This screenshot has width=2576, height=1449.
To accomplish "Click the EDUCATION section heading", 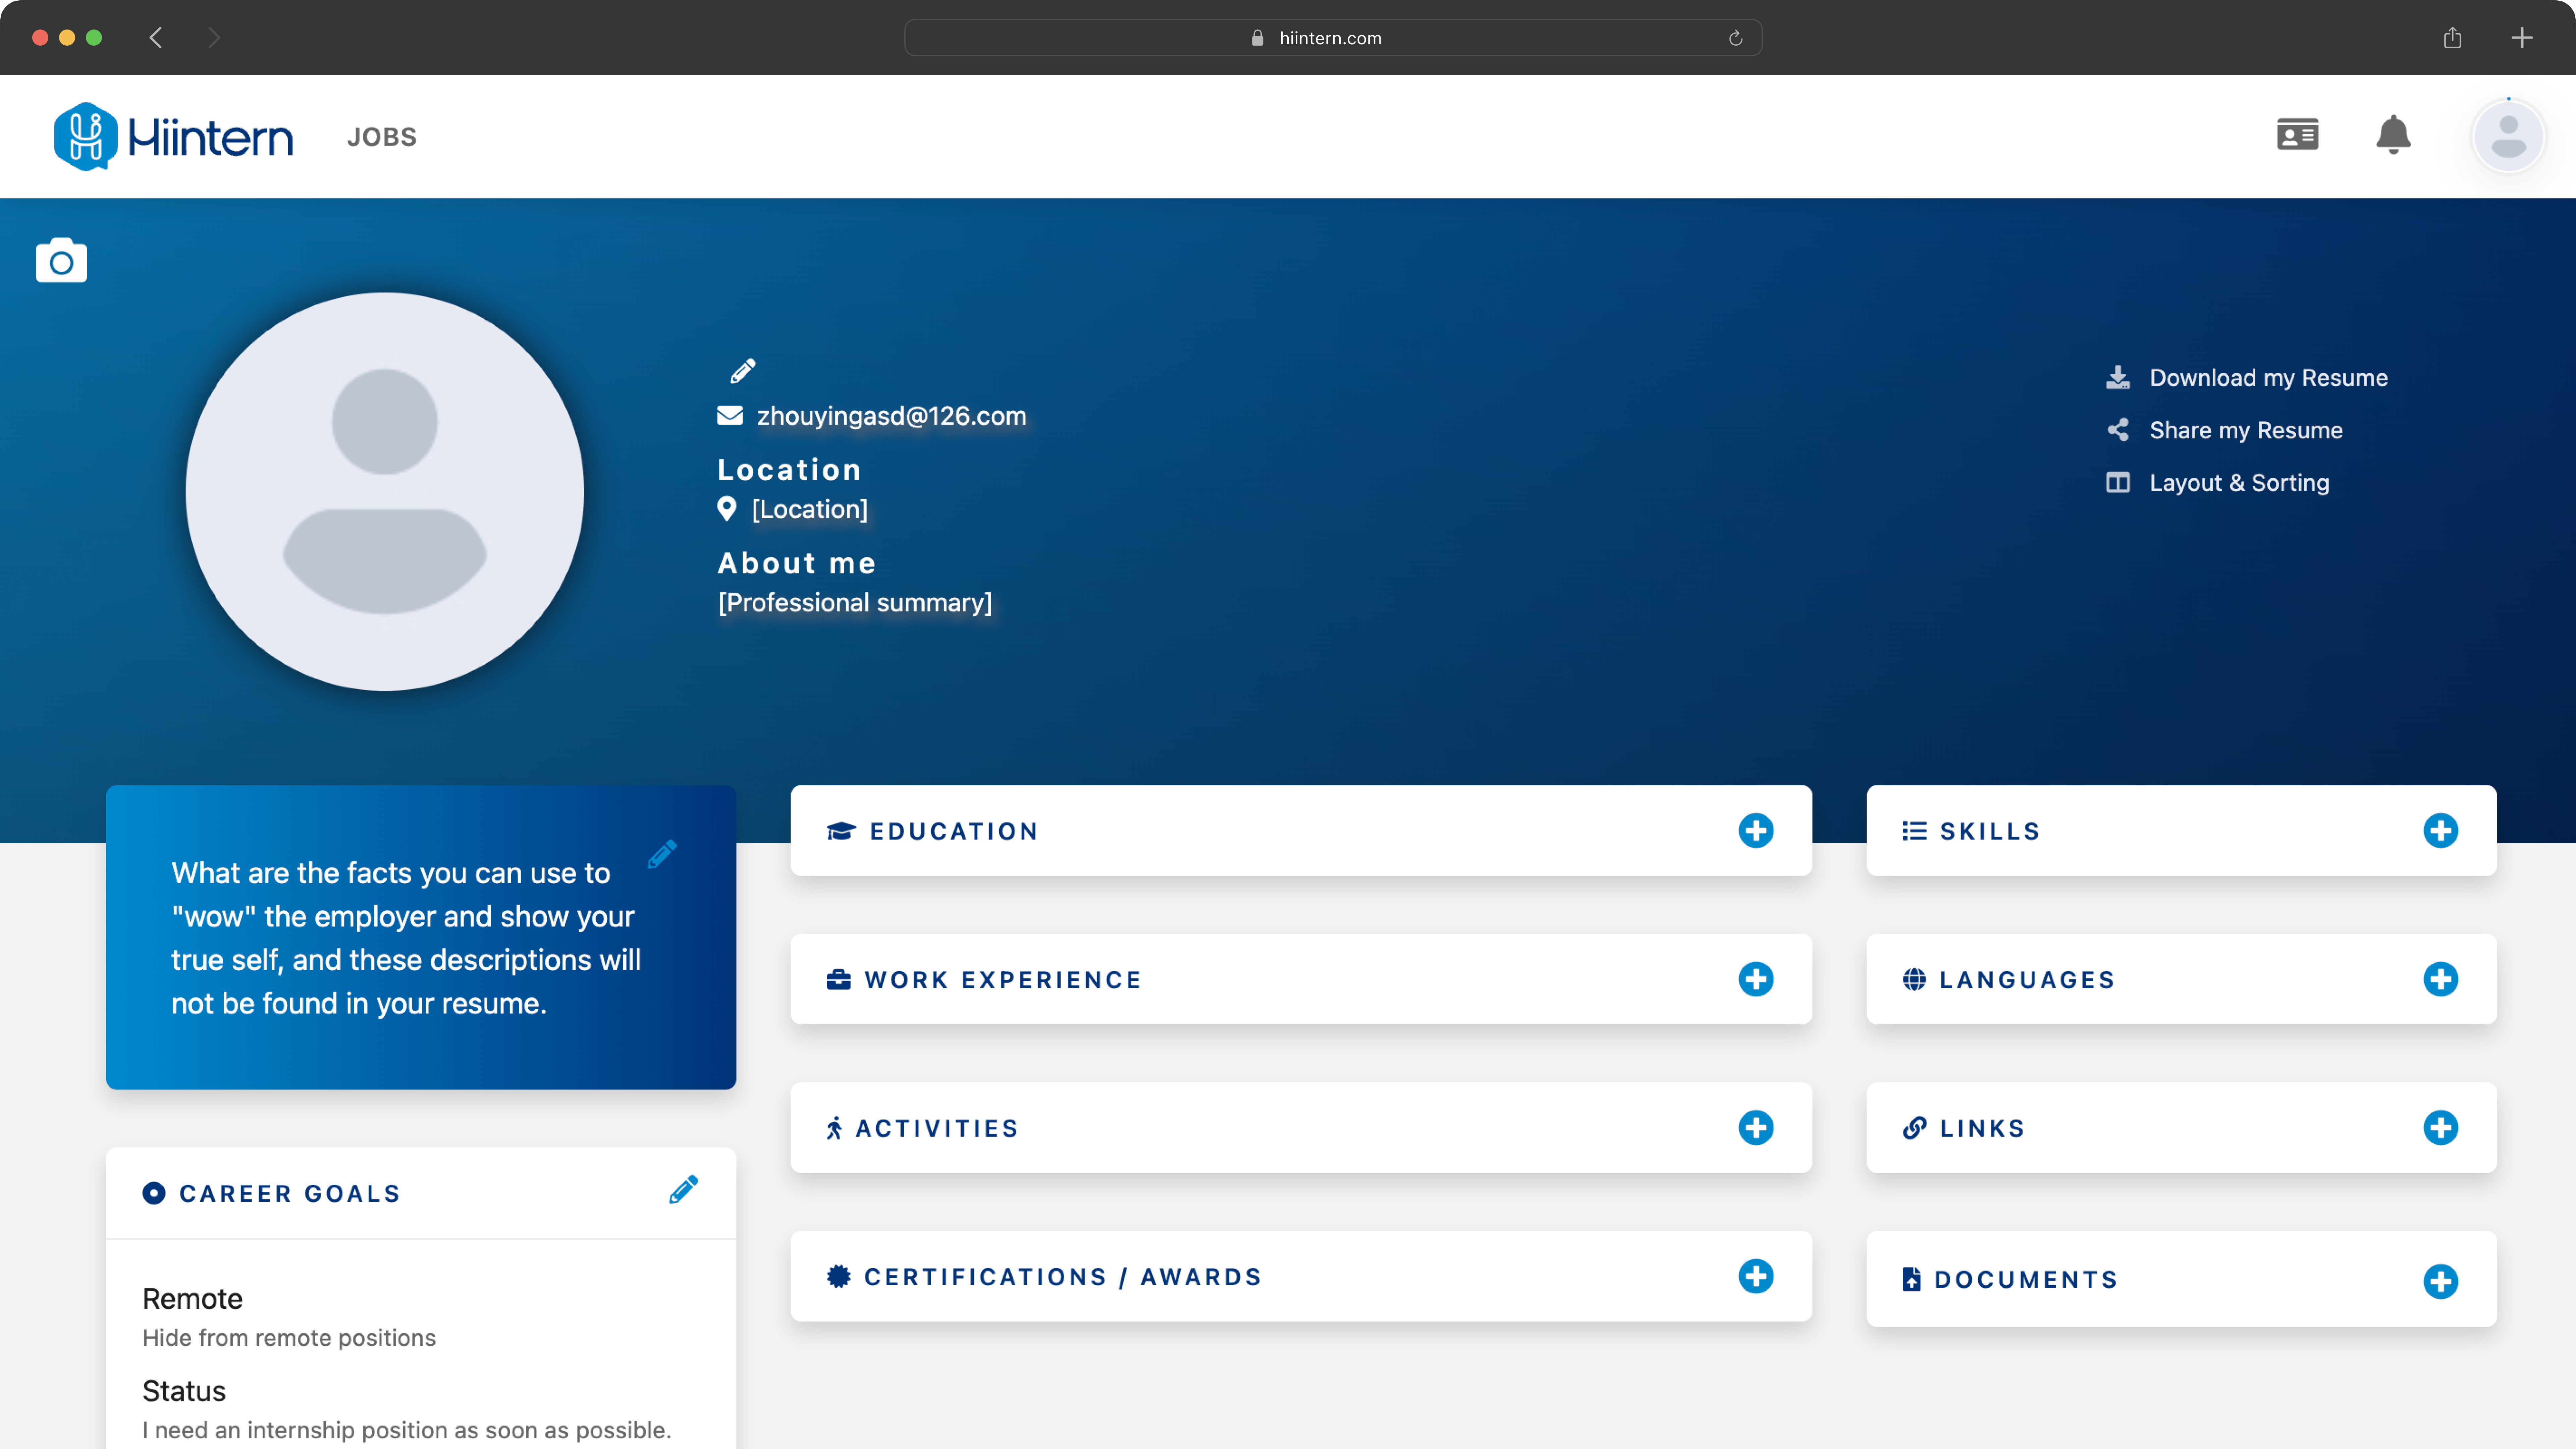I will [x=954, y=831].
